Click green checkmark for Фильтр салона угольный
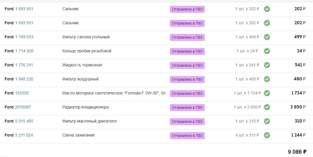 (267, 37)
